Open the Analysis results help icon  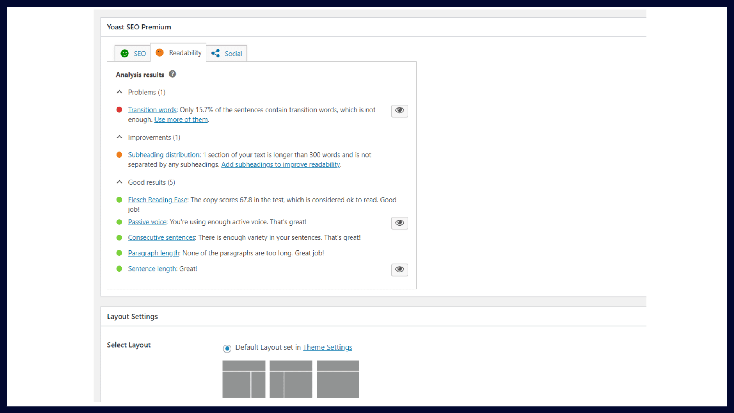click(172, 74)
